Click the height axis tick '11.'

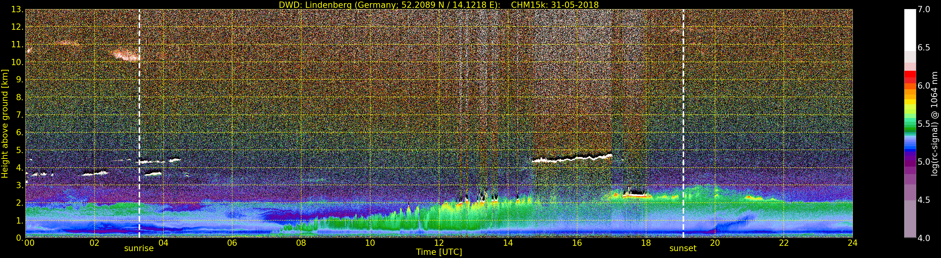[x=17, y=44]
